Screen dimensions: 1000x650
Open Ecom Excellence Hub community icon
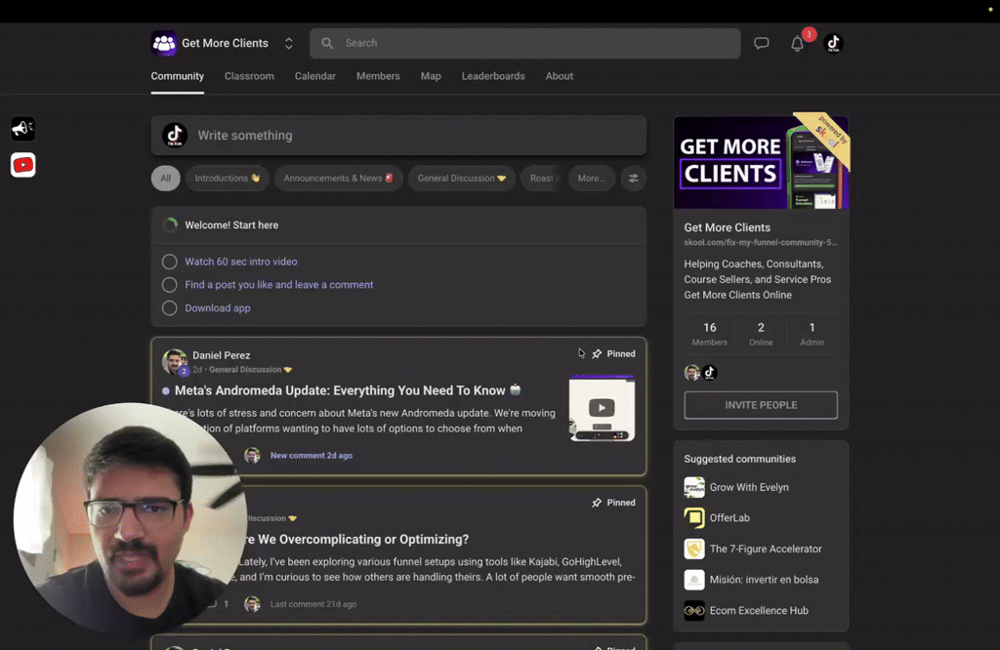point(694,611)
